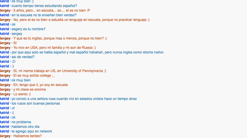
Task: Click Sergey's name beside "Lo siento :("
Action: pos(5,94)
